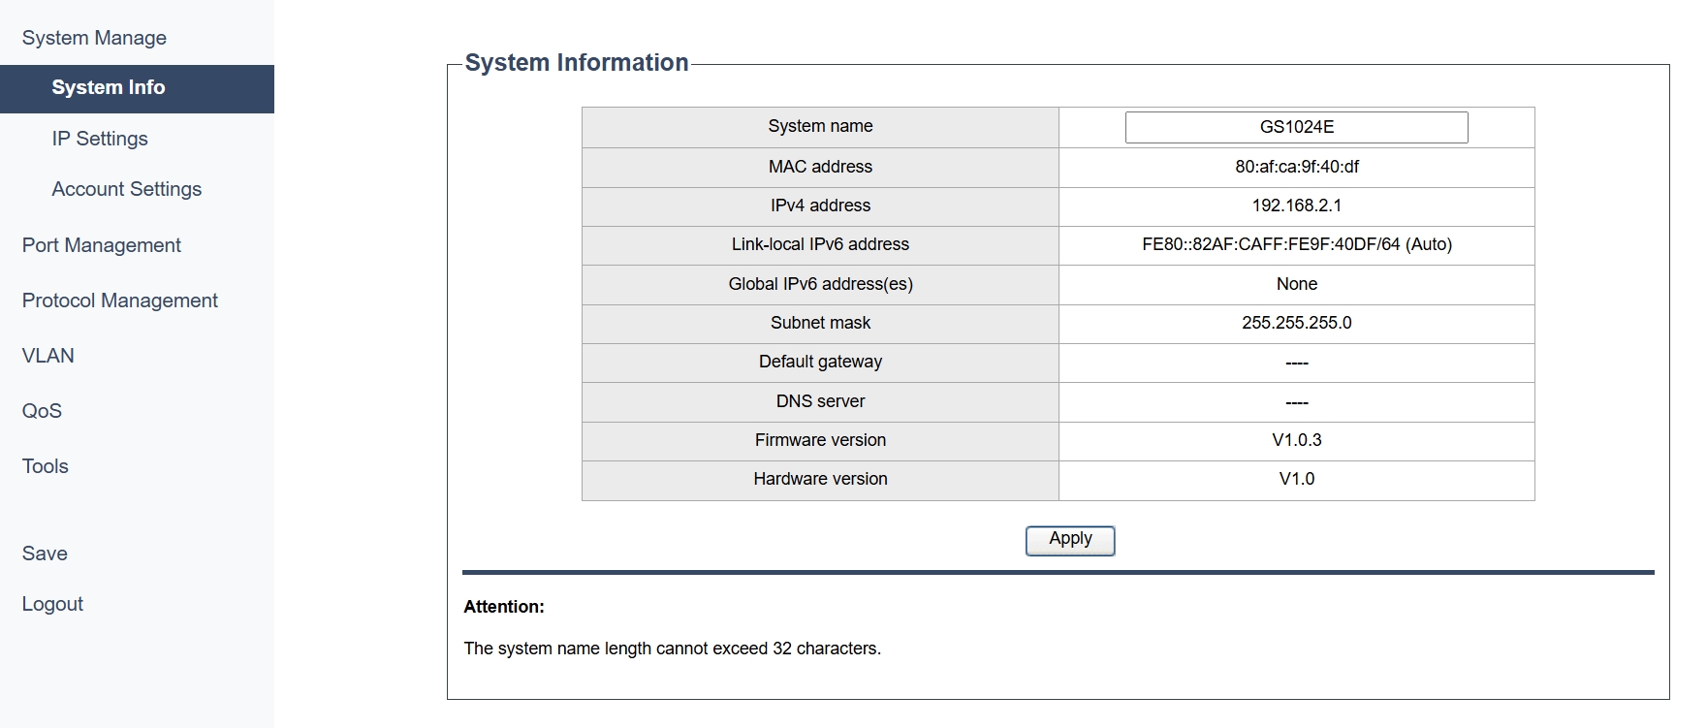
Task: Click the MAC address value 80:af:ca:9f:40:df
Action: pyautogui.click(x=1296, y=167)
